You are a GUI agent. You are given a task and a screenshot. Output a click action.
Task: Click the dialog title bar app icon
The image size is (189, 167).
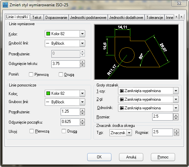[x=5, y=5]
